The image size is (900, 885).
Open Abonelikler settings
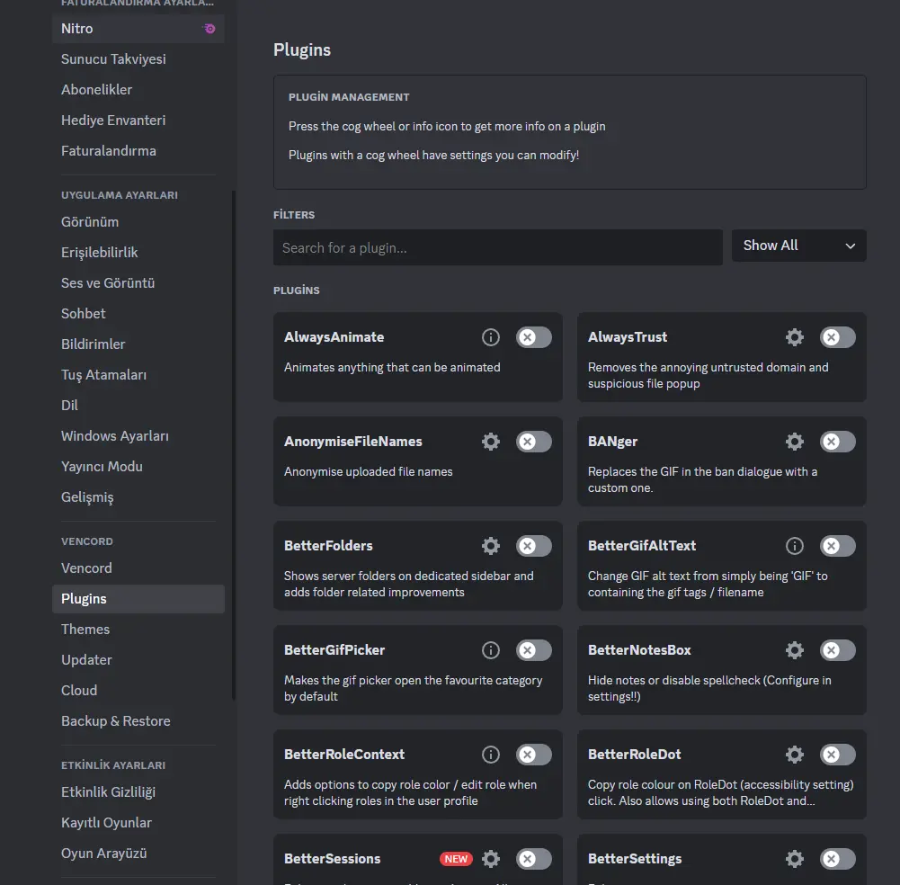tap(138, 90)
